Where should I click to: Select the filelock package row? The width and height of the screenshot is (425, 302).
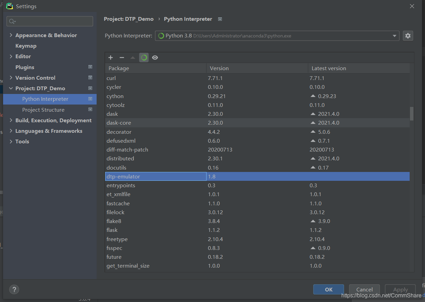257,212
